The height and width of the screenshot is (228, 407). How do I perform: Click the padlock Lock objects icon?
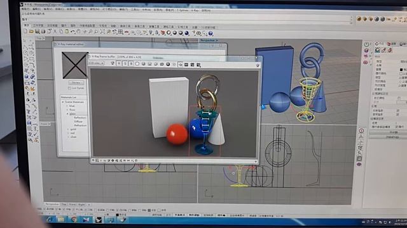click(x=157, y=32)
